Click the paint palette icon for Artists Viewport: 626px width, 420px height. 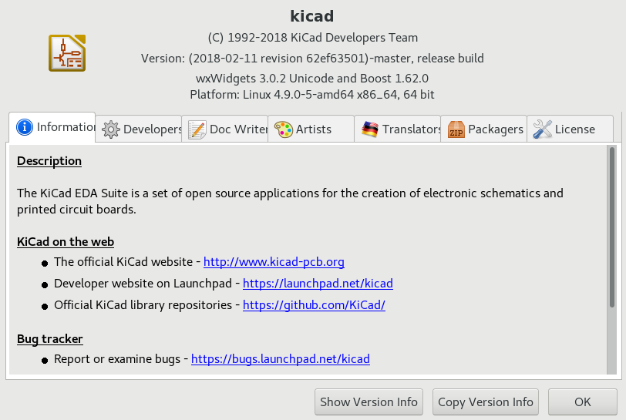pyautogui.click(x=284, y=129)
